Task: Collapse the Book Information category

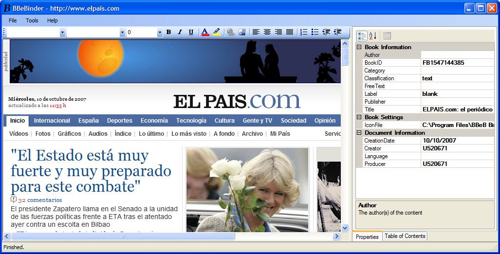Action: tap(359, 47)
